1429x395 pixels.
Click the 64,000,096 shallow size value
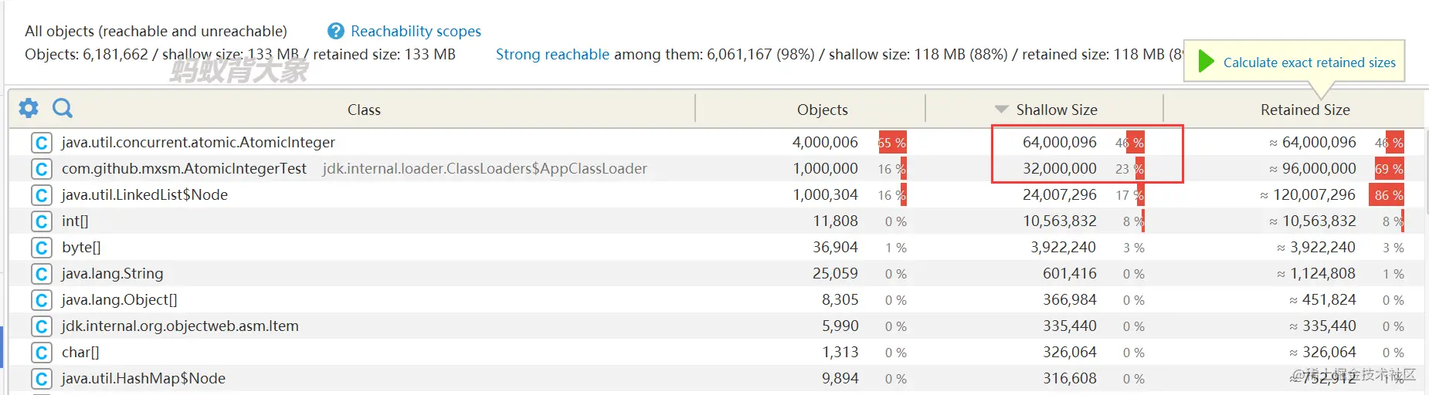click(1060, 143)
